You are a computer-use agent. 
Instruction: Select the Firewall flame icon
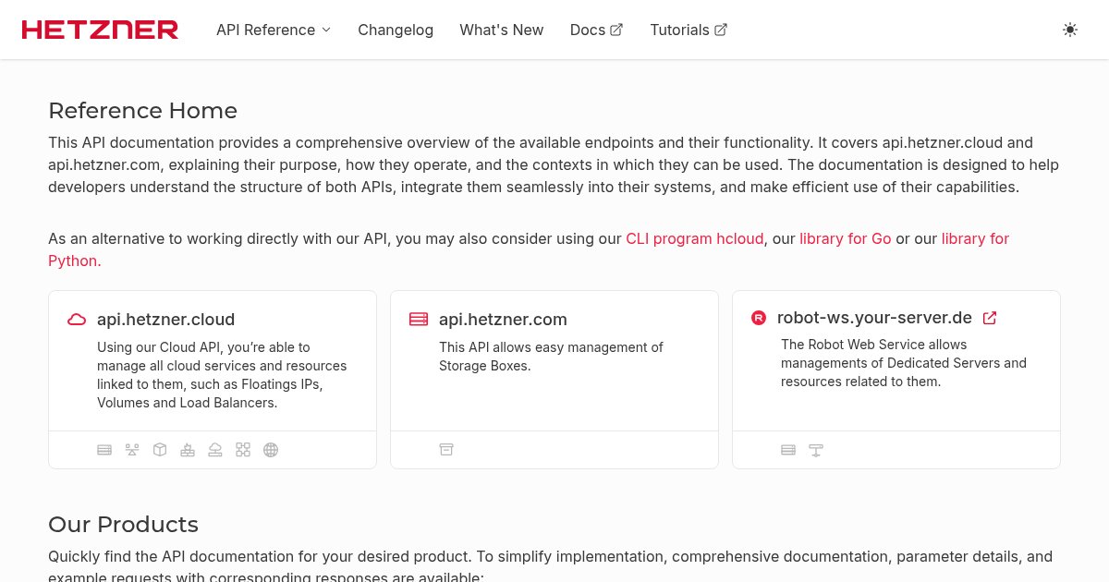(x=188, y=450)
